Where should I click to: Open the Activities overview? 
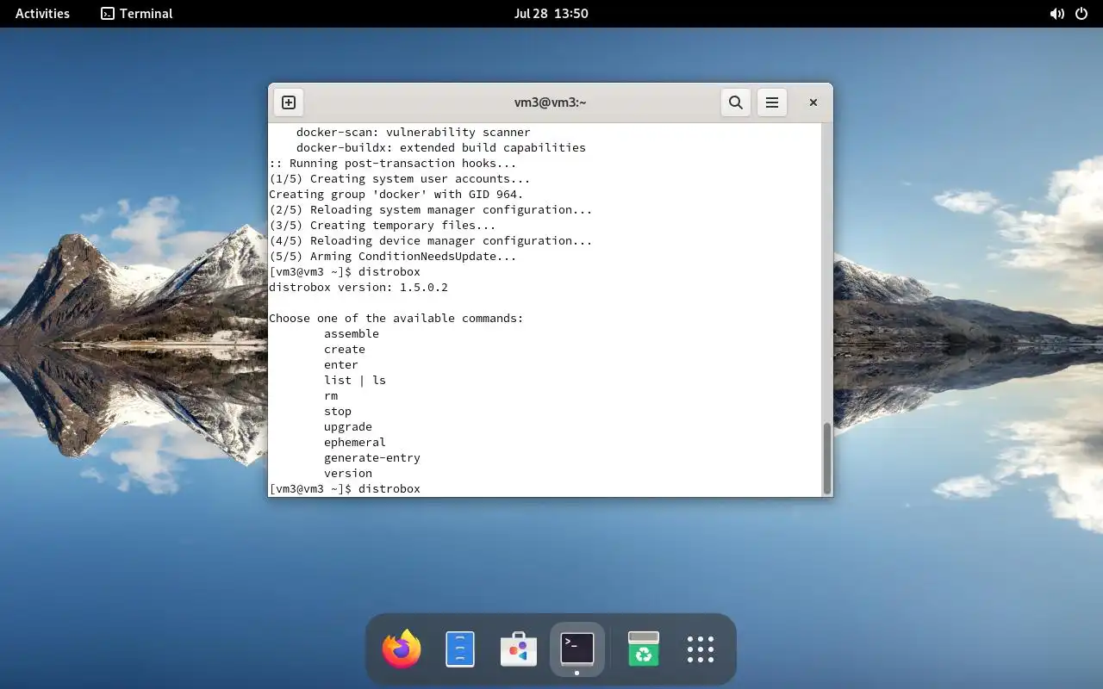coord(42,14)
